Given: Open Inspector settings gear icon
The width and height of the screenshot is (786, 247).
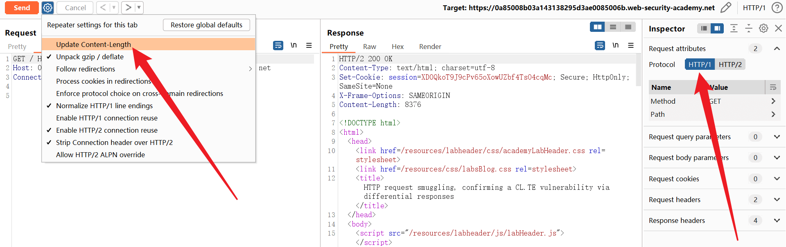Looking at the screenshot, I should (763, 28).
